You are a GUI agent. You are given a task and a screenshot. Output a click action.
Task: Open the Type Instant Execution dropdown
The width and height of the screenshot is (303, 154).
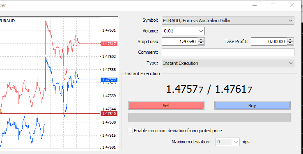[x=228, y=63]
